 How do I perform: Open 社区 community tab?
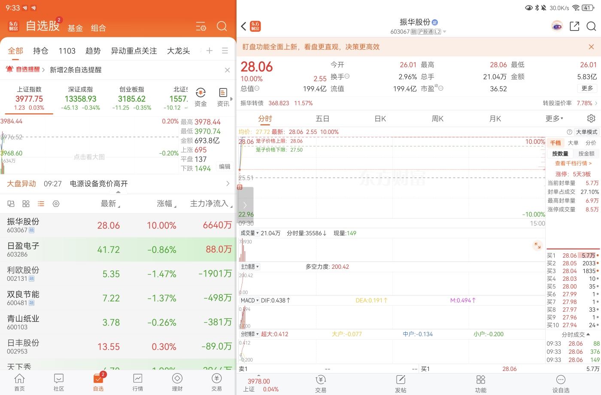59,382
